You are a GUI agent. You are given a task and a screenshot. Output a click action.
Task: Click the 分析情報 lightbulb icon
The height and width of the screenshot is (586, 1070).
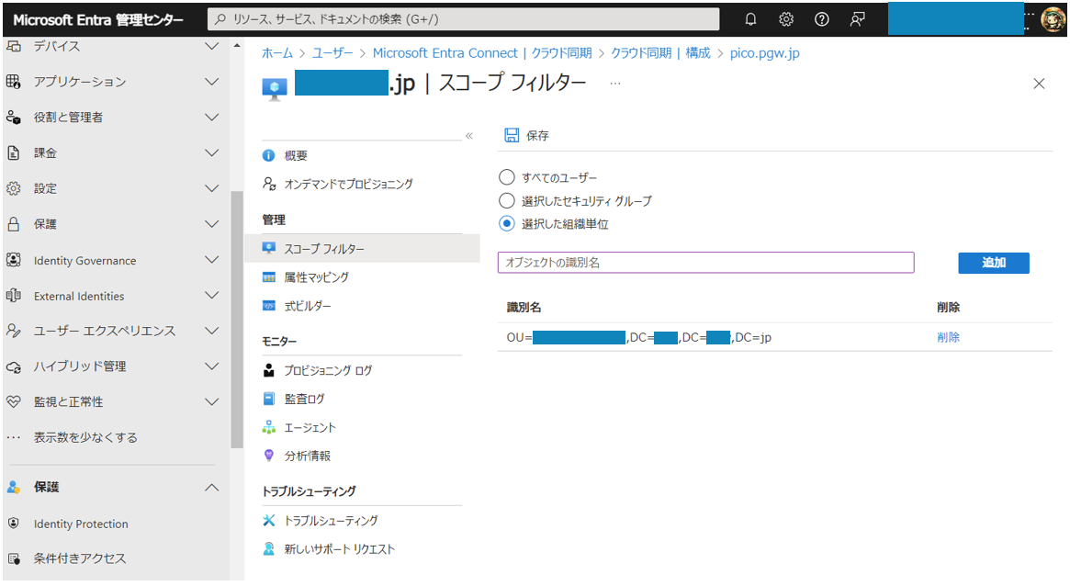[269, 455]
